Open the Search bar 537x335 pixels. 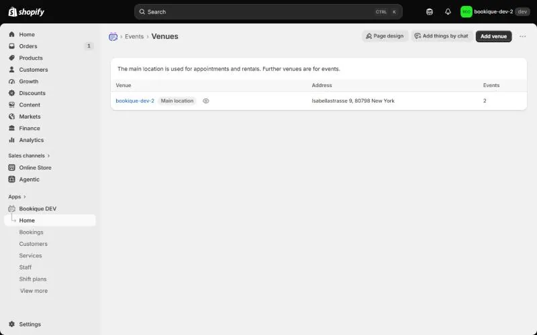[x=268, y=11]
